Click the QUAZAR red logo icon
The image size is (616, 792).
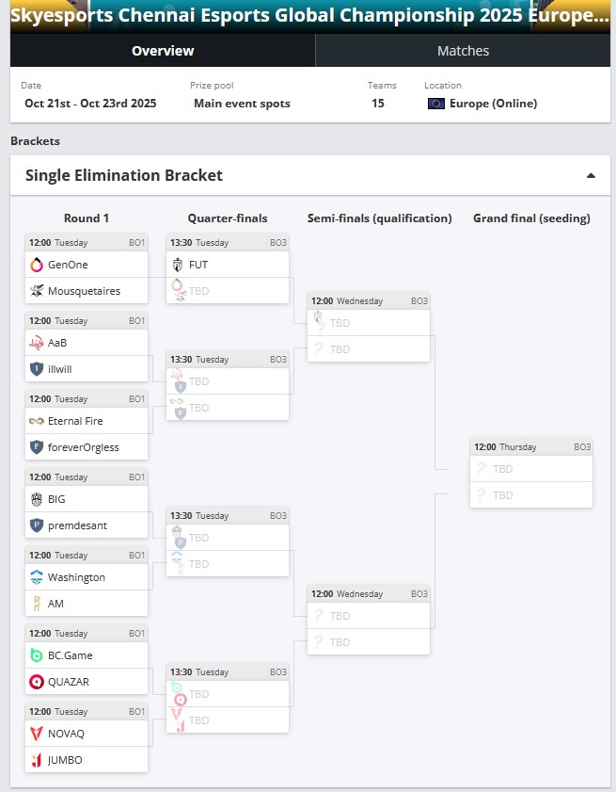point(37,682)
